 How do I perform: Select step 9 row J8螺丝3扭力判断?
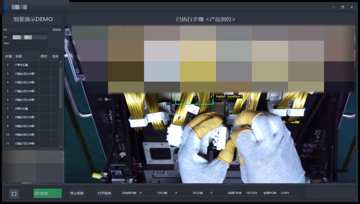31,126
